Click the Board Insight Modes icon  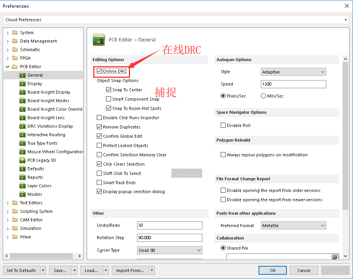22,101
